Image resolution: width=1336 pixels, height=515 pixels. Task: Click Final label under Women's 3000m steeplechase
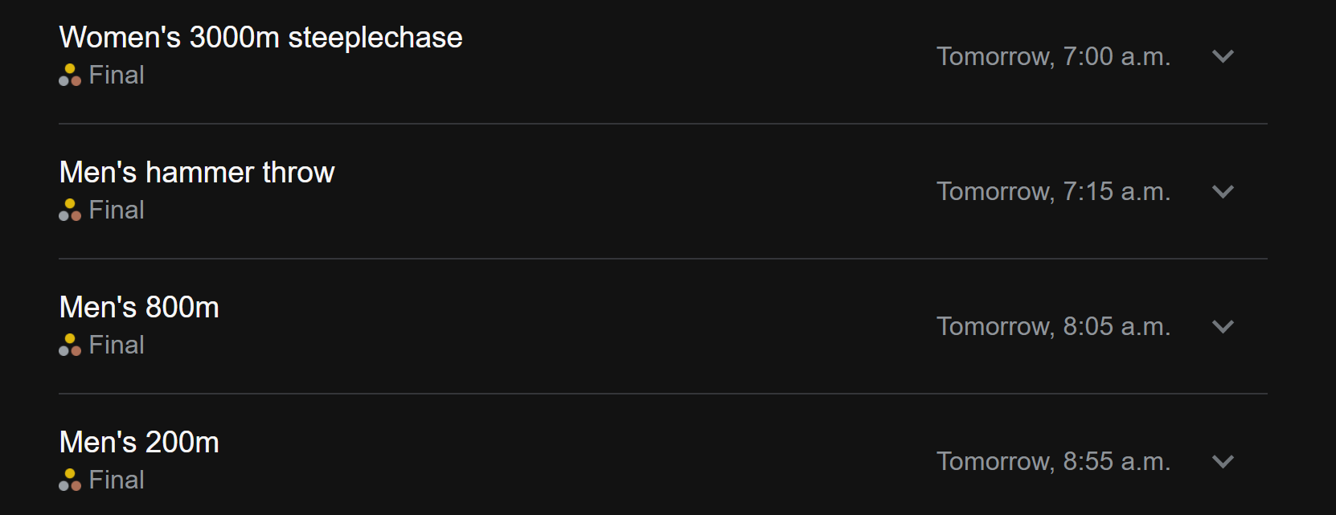(117, 75)
